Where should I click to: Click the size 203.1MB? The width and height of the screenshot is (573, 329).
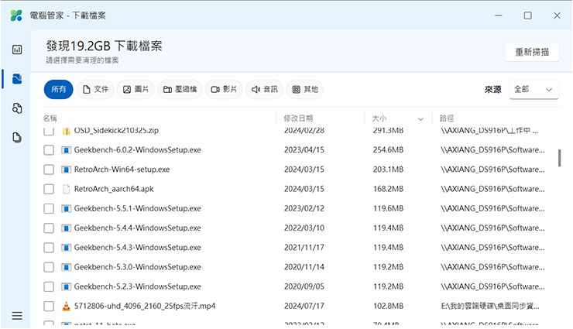coord(388,170)
